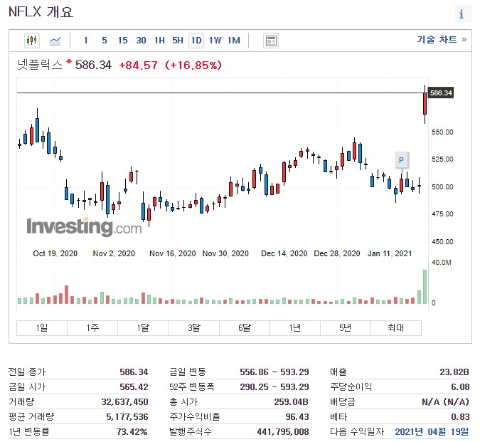Viewport: 480px width, 442px height.
Task: Click the 총 시가 value 259.04B
Action: tap(291, 402)
